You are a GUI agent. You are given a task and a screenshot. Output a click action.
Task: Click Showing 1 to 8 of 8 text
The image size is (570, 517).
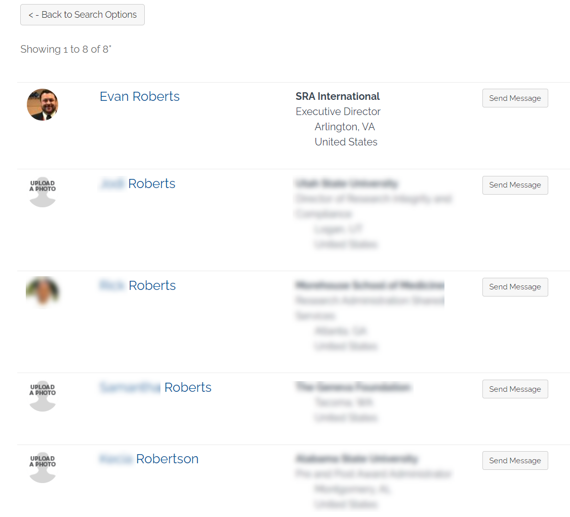(66, 49)
